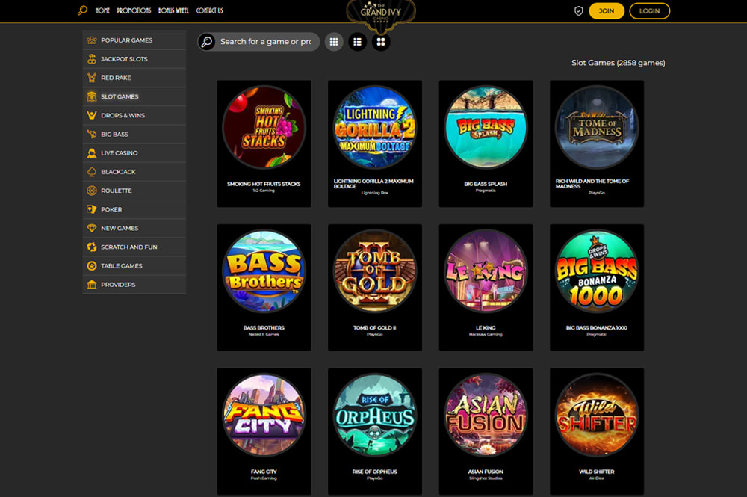Viewport: 747px width, 497px height.
Task: Select Live Casino category label
Action: pyautogui.click(x=120, y=153)
